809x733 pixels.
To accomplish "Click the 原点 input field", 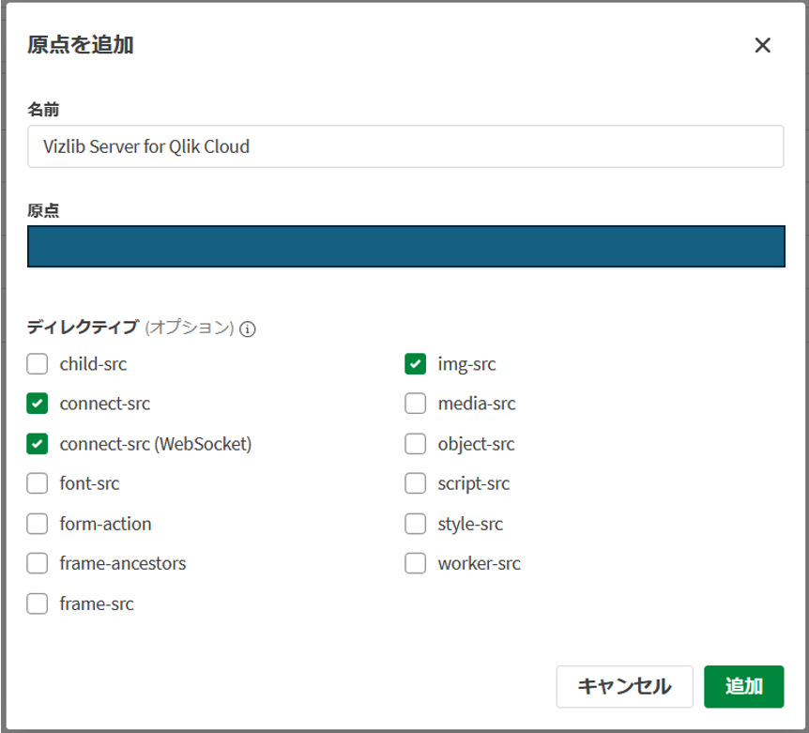I will pyautogui.click(x=406, y=247).
